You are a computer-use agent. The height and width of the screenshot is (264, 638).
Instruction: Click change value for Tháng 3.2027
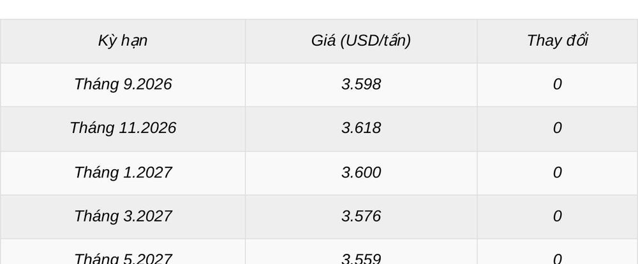coord(558,216)
